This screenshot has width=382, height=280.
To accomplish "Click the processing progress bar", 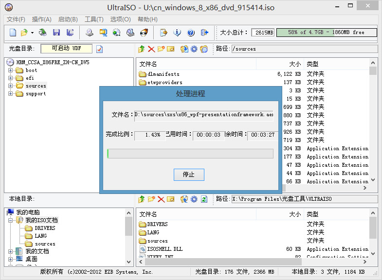I will pyautogui.click(x=190, y=154).
